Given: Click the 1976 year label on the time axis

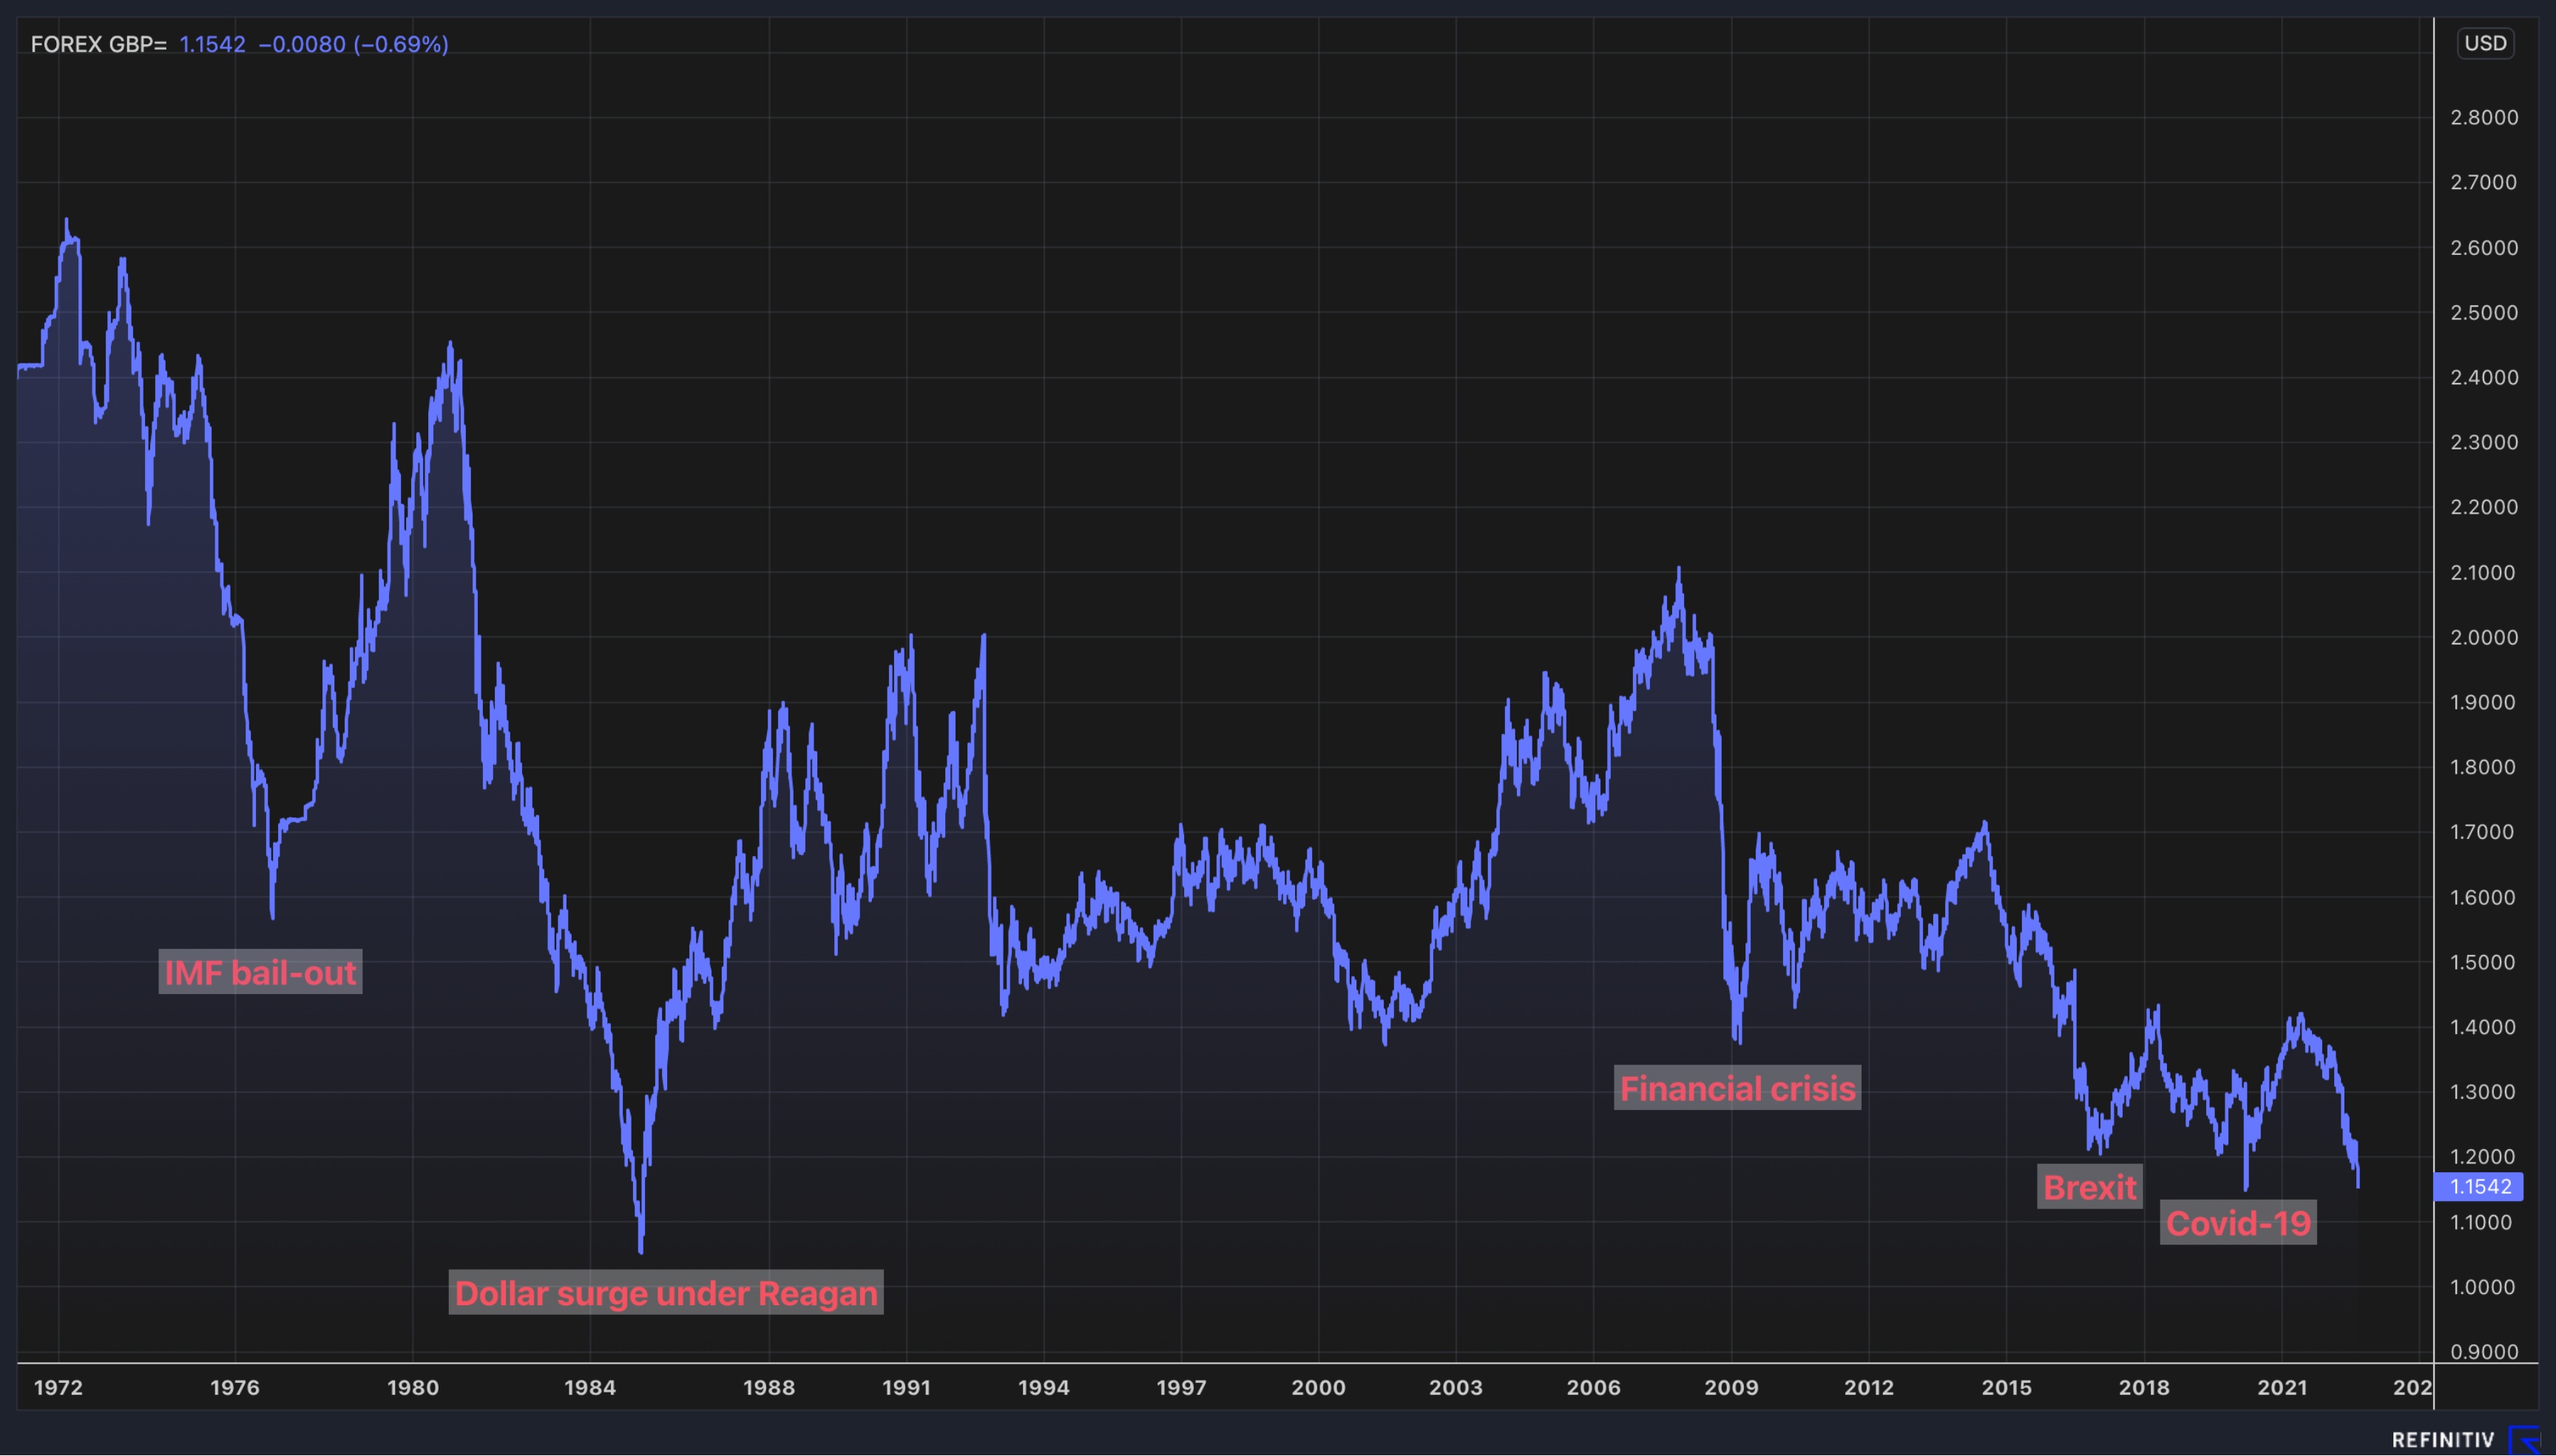Looking at the screenshot, I should click(x=235, y=1387).
